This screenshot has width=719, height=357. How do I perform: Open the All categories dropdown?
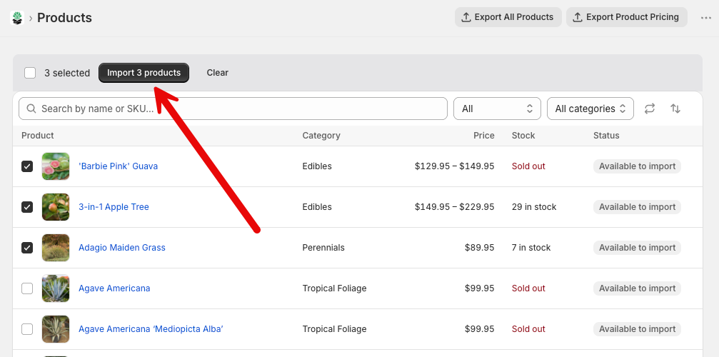coord(590,109)
